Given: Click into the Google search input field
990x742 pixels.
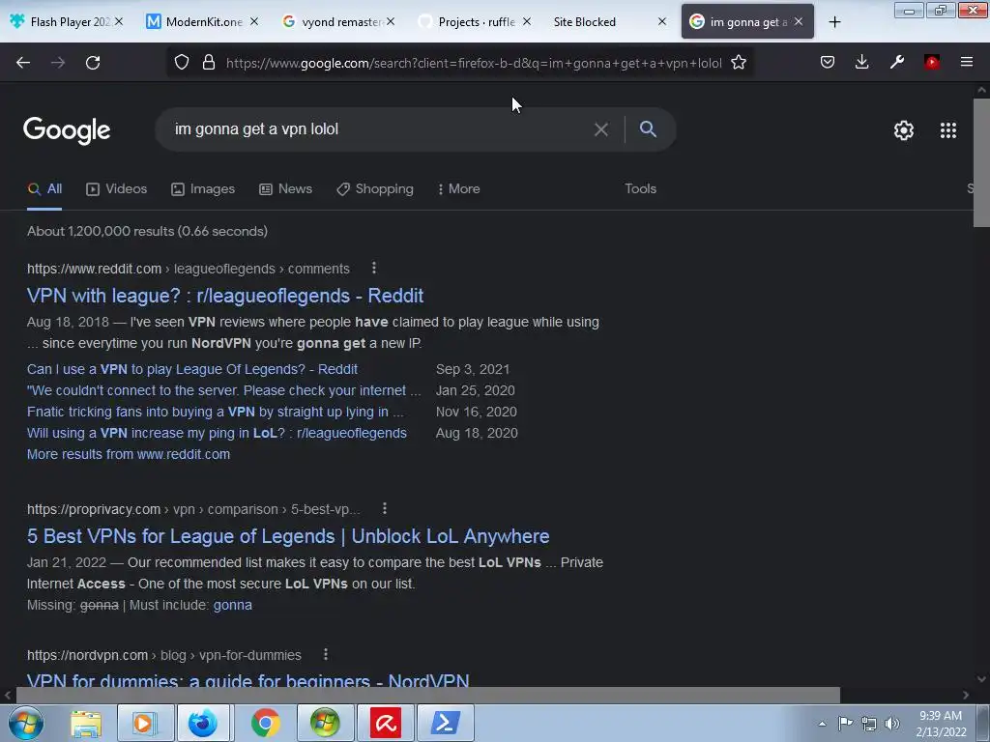Looking at the screenshot, I should point(379,129).
